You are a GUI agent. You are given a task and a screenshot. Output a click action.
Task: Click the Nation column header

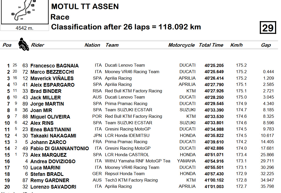(x=92, y=45)
